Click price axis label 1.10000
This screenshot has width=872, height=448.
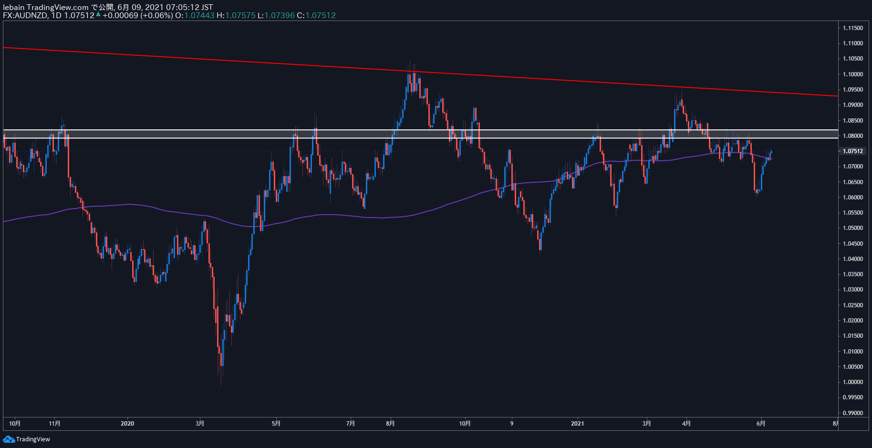click(x=852, y=74)
